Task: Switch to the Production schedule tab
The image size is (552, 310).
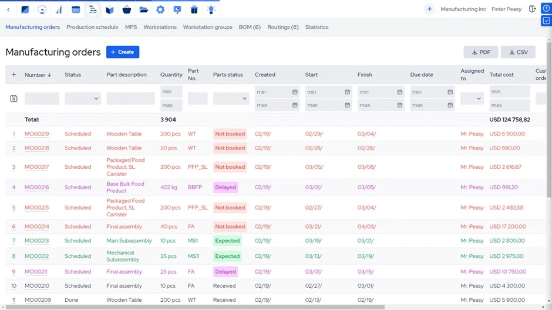Action: point(92,27)
